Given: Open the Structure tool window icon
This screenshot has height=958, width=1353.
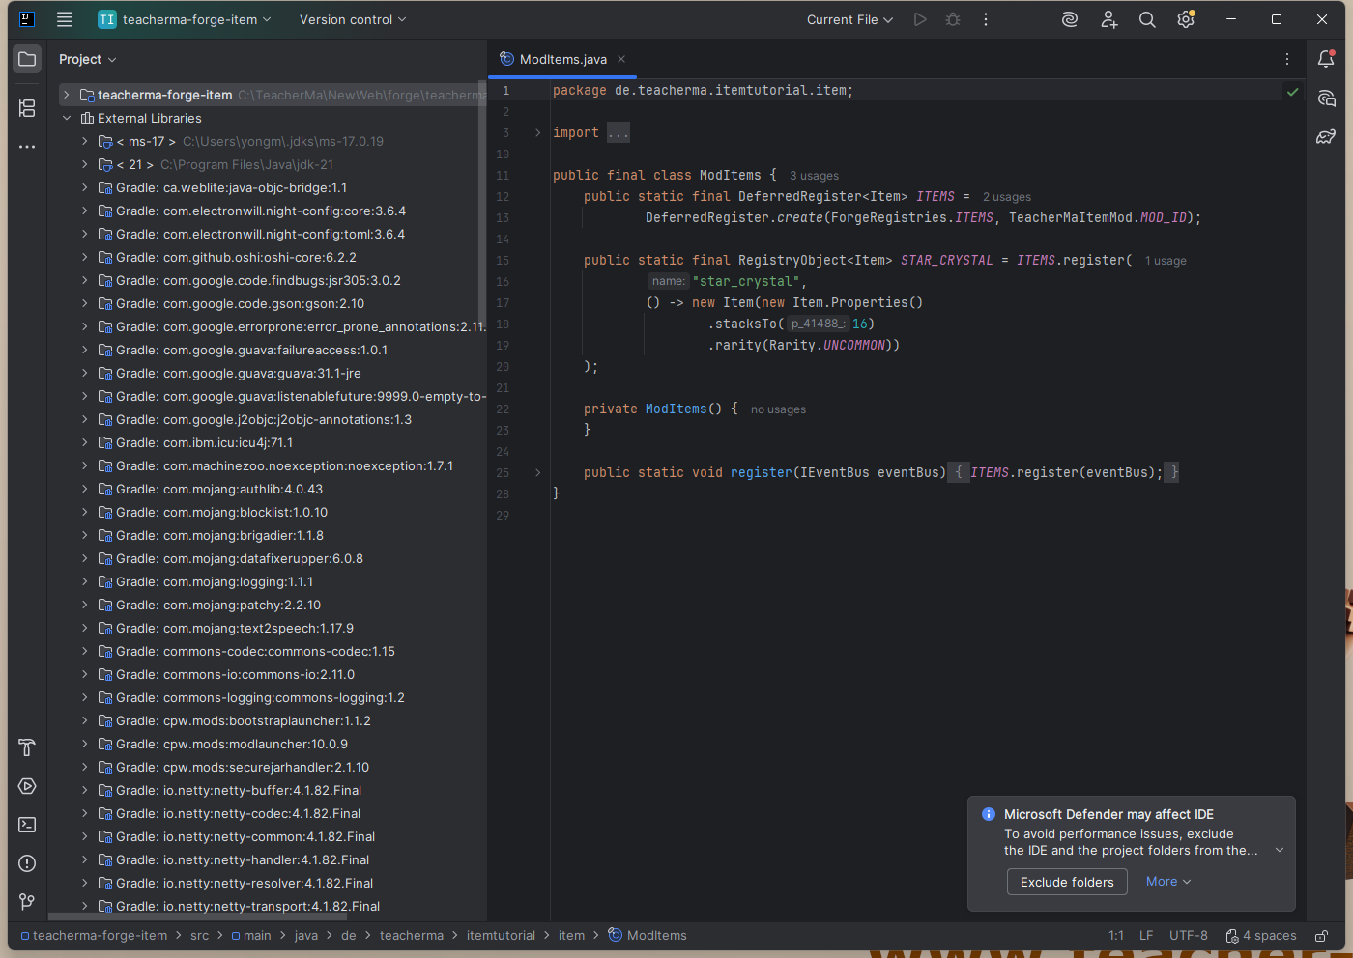Looking at the screenshot, I should (27, 108).
